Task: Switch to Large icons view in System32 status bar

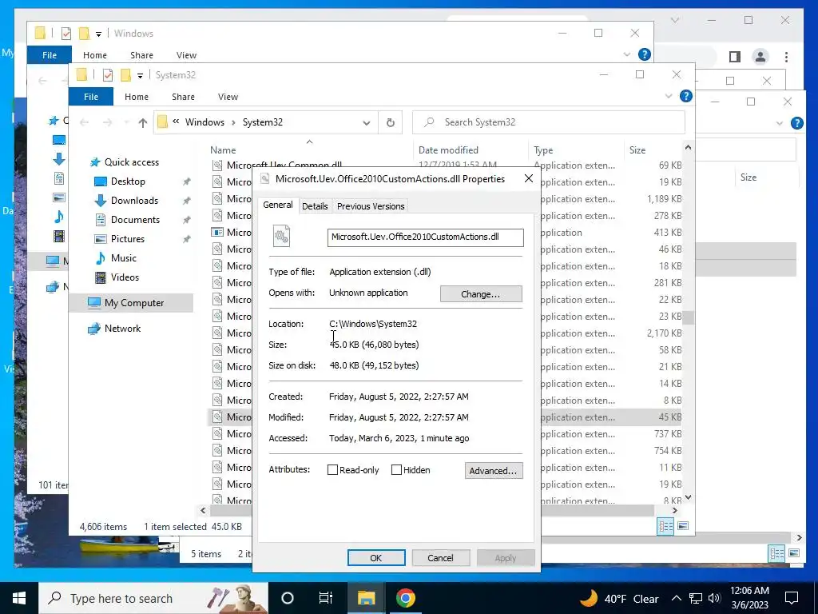Action: coord(683,526)
